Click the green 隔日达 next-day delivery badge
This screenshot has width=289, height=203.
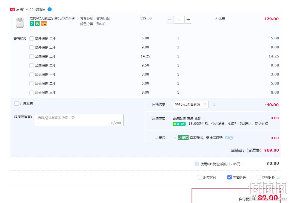pyautogui.click(x=179, y=124)
